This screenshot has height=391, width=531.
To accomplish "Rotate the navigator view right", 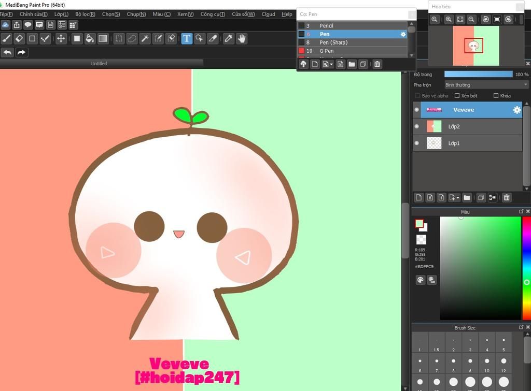I will click(508, 19).
